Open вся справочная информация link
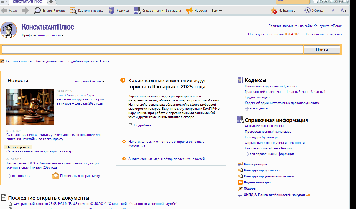Image resolution: width=356 pixels, height=209 pixels. coord(272,154)
